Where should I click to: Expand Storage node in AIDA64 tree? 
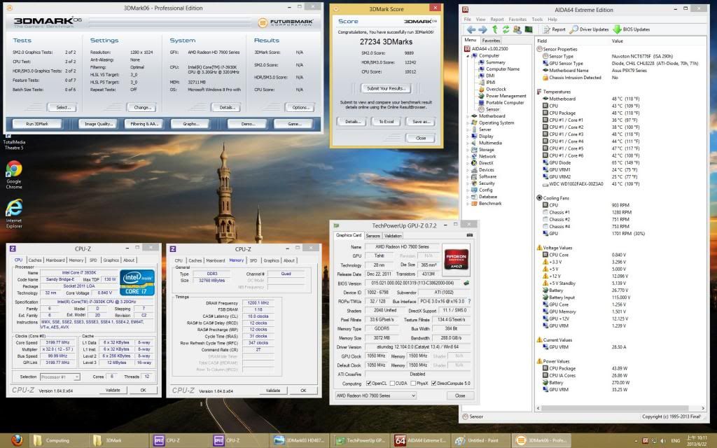tap(467, 150)
